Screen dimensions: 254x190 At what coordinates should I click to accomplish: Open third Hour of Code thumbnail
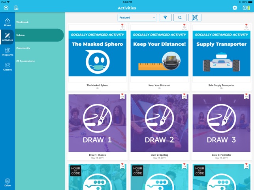click(x=222, y=177)
